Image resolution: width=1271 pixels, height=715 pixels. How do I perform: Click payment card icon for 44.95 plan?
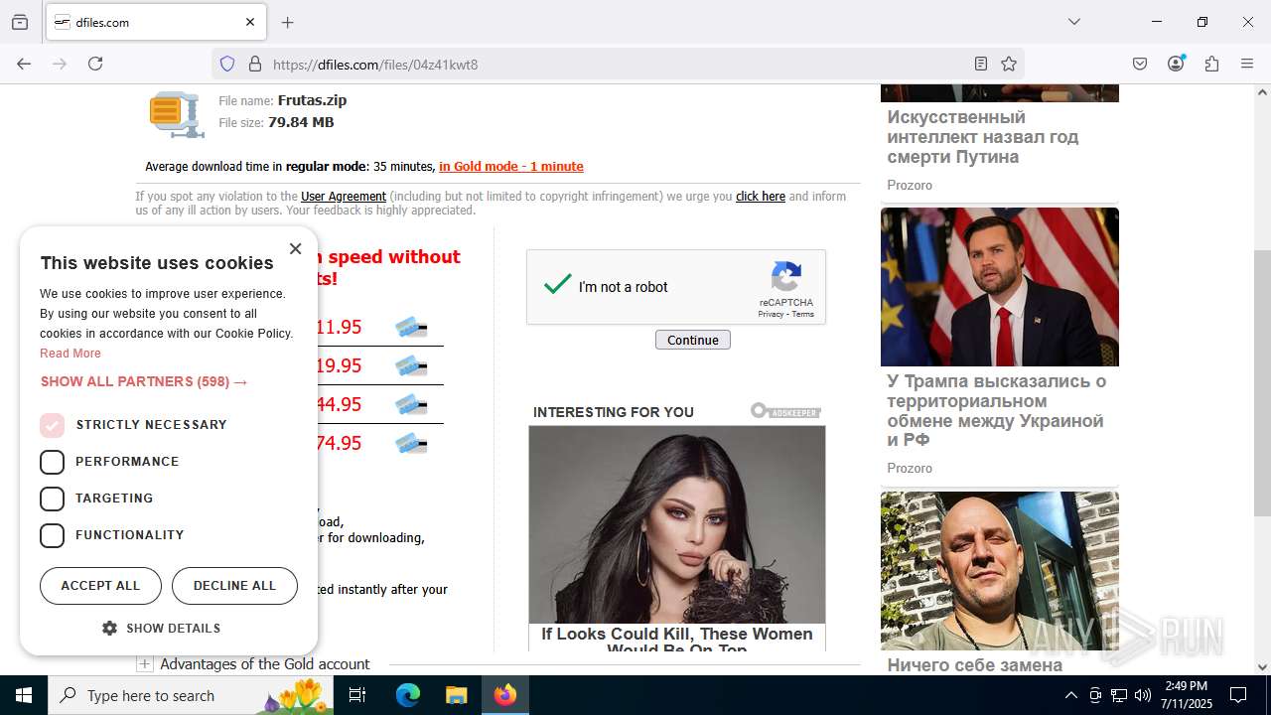411,405
